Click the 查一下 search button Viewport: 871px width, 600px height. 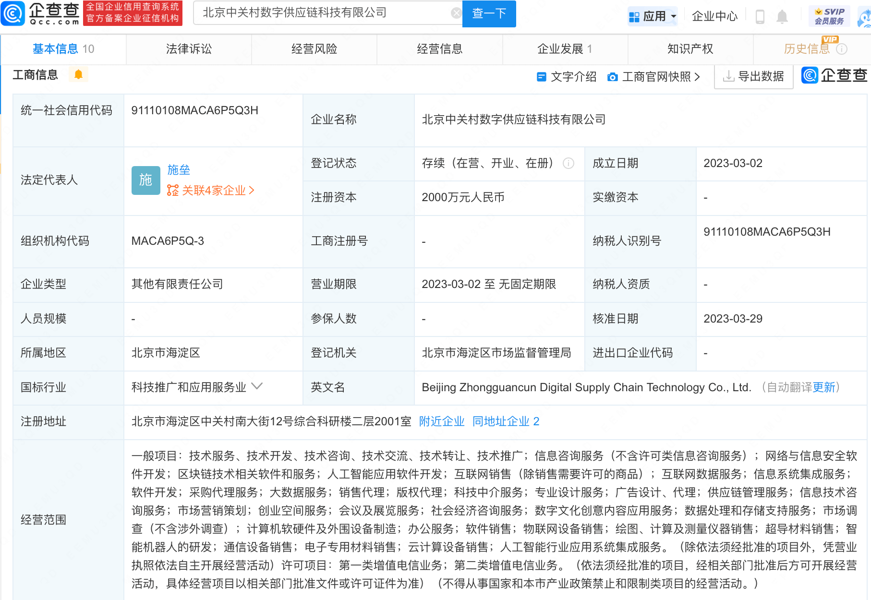(489, 13)
